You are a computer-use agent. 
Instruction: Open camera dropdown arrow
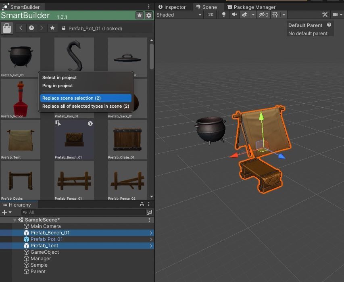341,15
